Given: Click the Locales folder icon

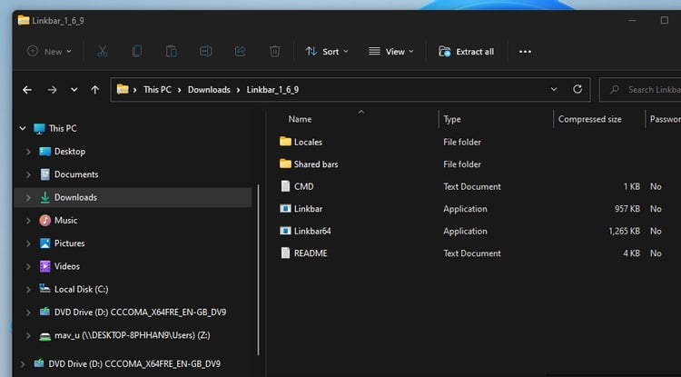Looking at the screenshot, I should pyautogui.click(x=285, y=142).
